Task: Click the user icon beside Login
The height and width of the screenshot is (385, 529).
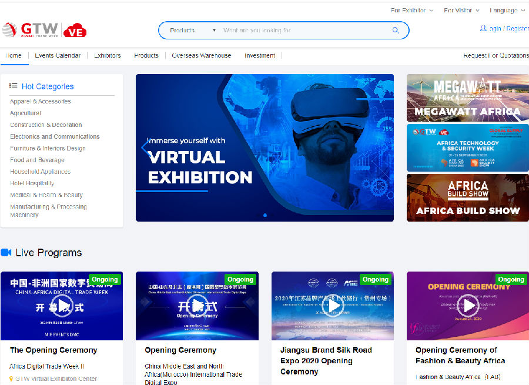Action: point(483,28)
